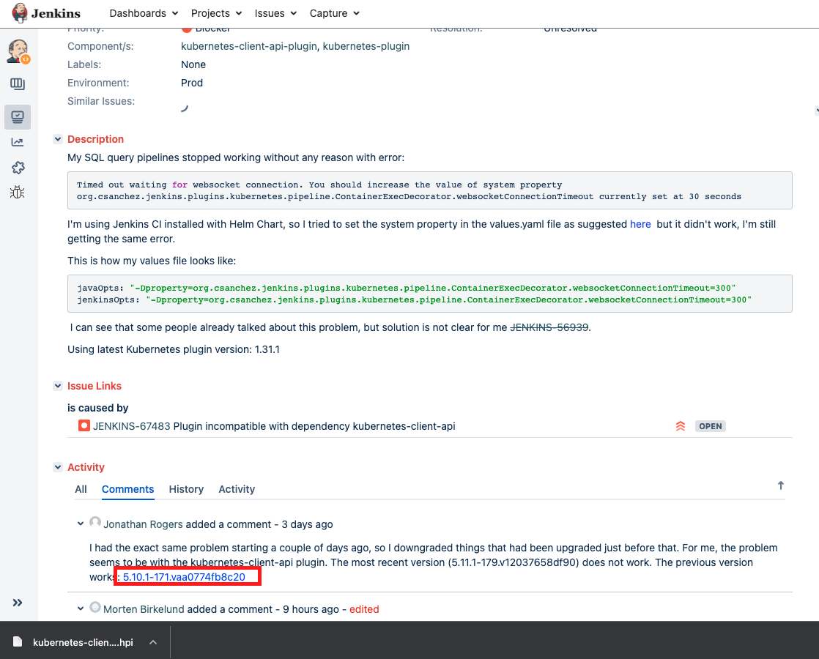Follow the 'here' link in description

coord(640,225)
